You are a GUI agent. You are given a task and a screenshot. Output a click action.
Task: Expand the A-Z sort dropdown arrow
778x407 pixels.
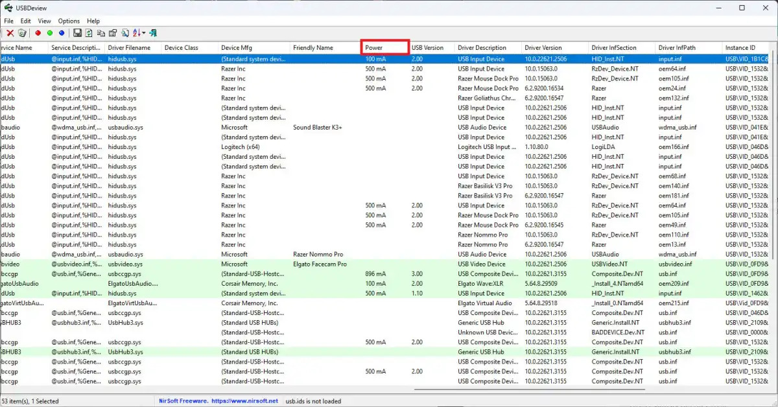click(x=145, y=33)
